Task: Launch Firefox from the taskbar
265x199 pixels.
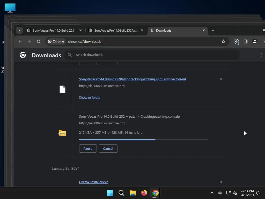Action: click(x=144, y=193)
